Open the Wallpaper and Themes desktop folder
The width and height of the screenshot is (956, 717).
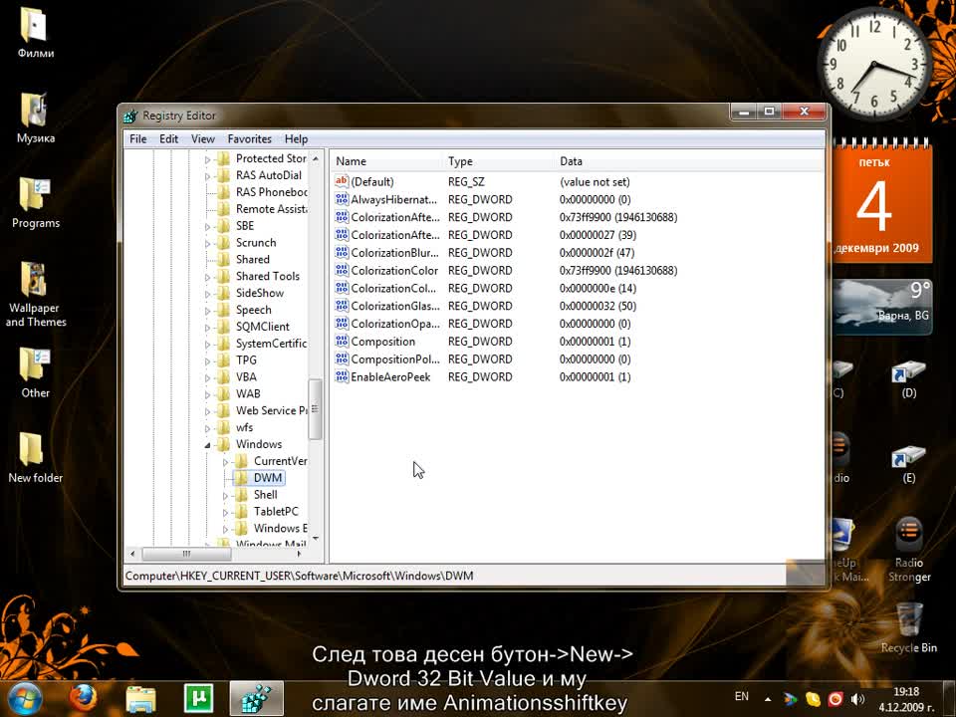point(36,295)
